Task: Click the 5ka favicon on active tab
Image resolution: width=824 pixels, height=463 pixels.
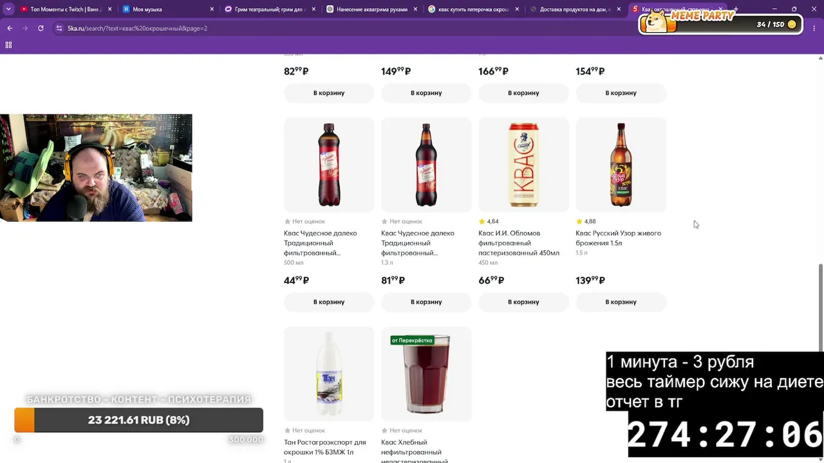Action: point(635,9)
